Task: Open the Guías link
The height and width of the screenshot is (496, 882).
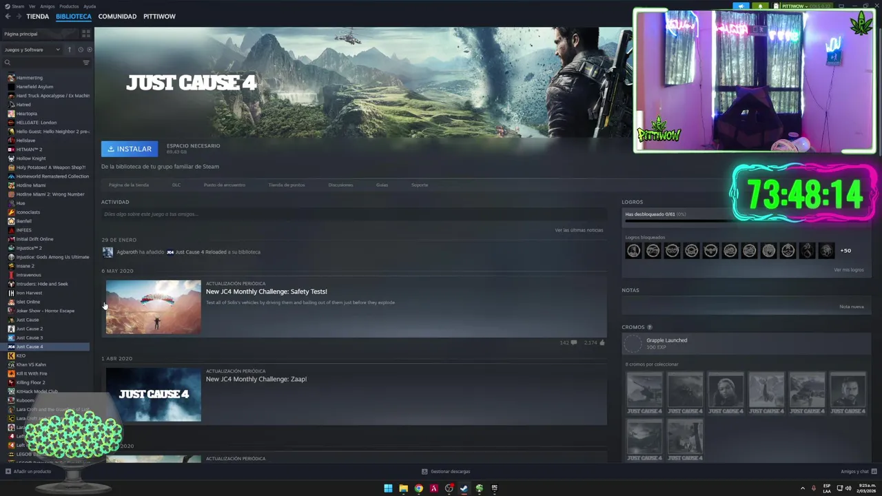Action: (x=382, y=185)
